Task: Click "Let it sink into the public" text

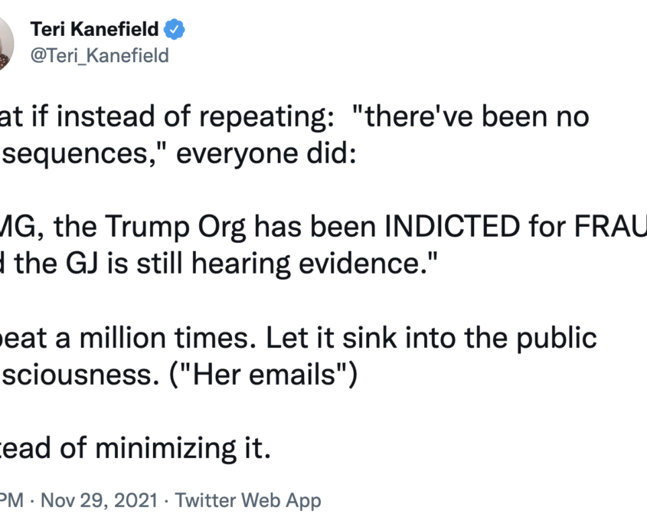Action: [432, 338]
